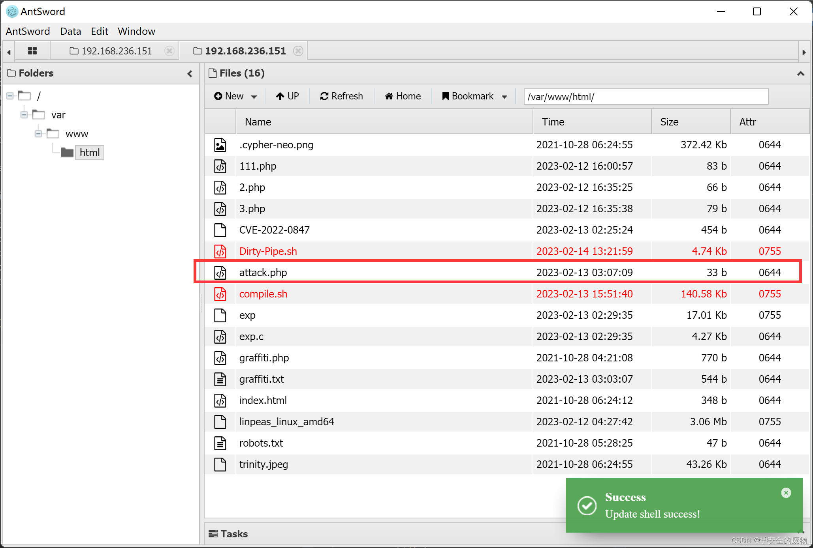
Task: Open the Data menu
Action: (x=70, y=31)
